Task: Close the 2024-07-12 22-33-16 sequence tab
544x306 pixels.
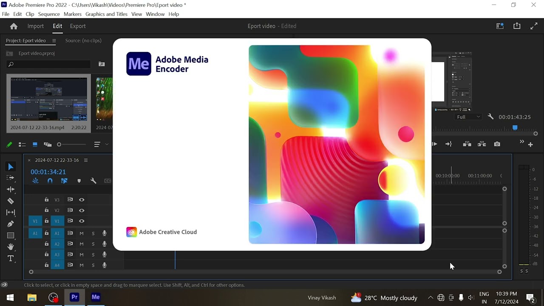Action: coord(29,160)
